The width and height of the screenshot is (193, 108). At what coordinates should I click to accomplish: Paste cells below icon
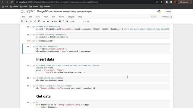pos(39,21)
